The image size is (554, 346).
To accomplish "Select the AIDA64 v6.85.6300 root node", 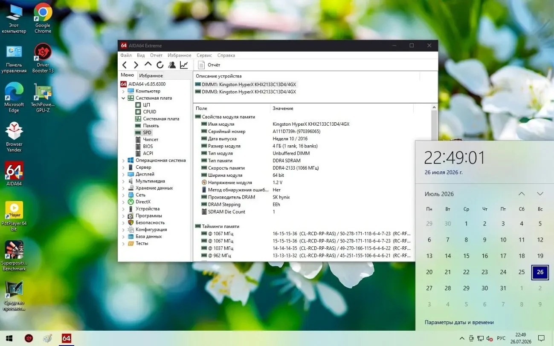I will (x=143, y=84).
